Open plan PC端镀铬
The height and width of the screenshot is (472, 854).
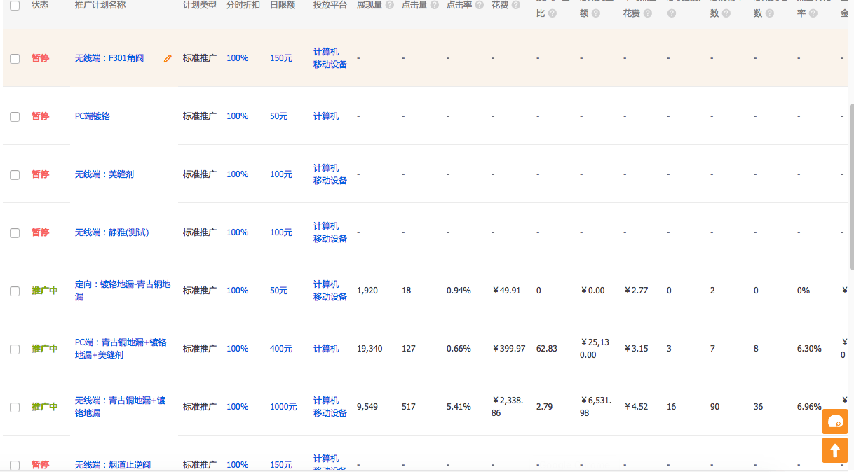click(x=93, y=116)
